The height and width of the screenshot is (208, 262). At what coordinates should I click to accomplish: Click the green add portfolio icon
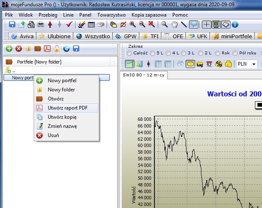point(9,49)
